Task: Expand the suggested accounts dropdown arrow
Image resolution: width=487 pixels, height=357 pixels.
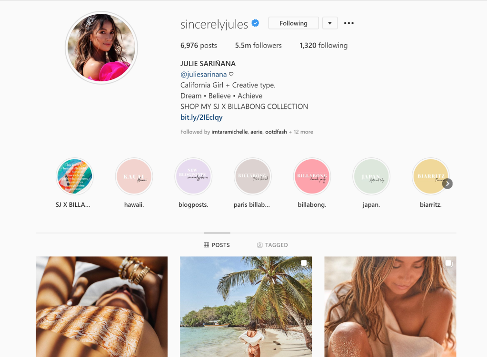Action: [330, 23]
